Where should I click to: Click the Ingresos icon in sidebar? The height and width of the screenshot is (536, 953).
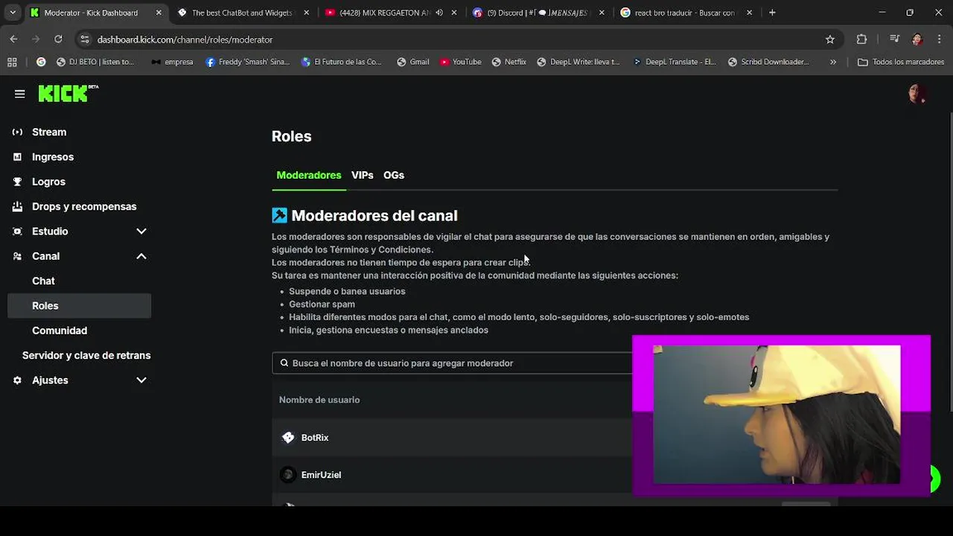pos(17,157)
